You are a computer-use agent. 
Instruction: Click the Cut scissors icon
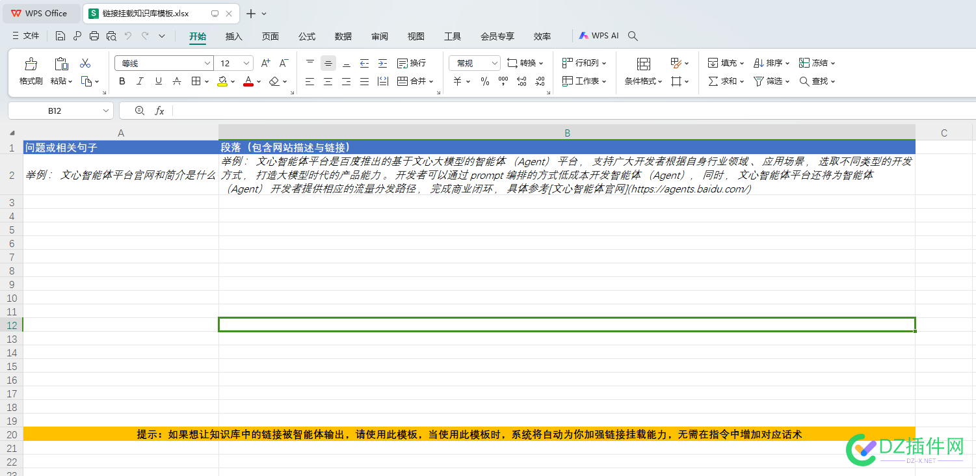pyautogui.click(x=85, y=64)
